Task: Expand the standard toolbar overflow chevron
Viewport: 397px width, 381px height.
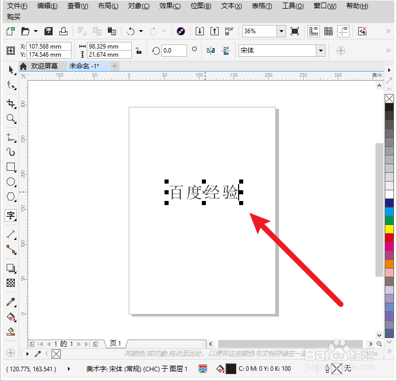Action: (388, 31)
